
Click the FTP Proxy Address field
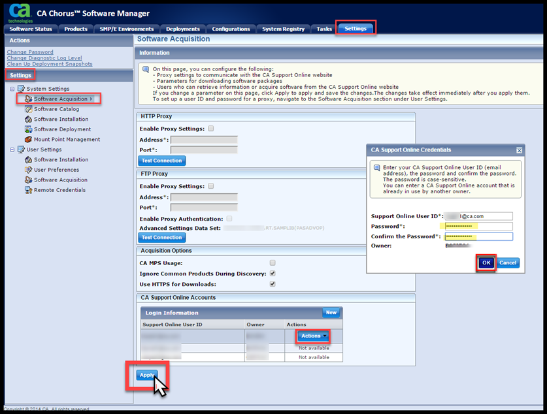click(x=204, y=197)
